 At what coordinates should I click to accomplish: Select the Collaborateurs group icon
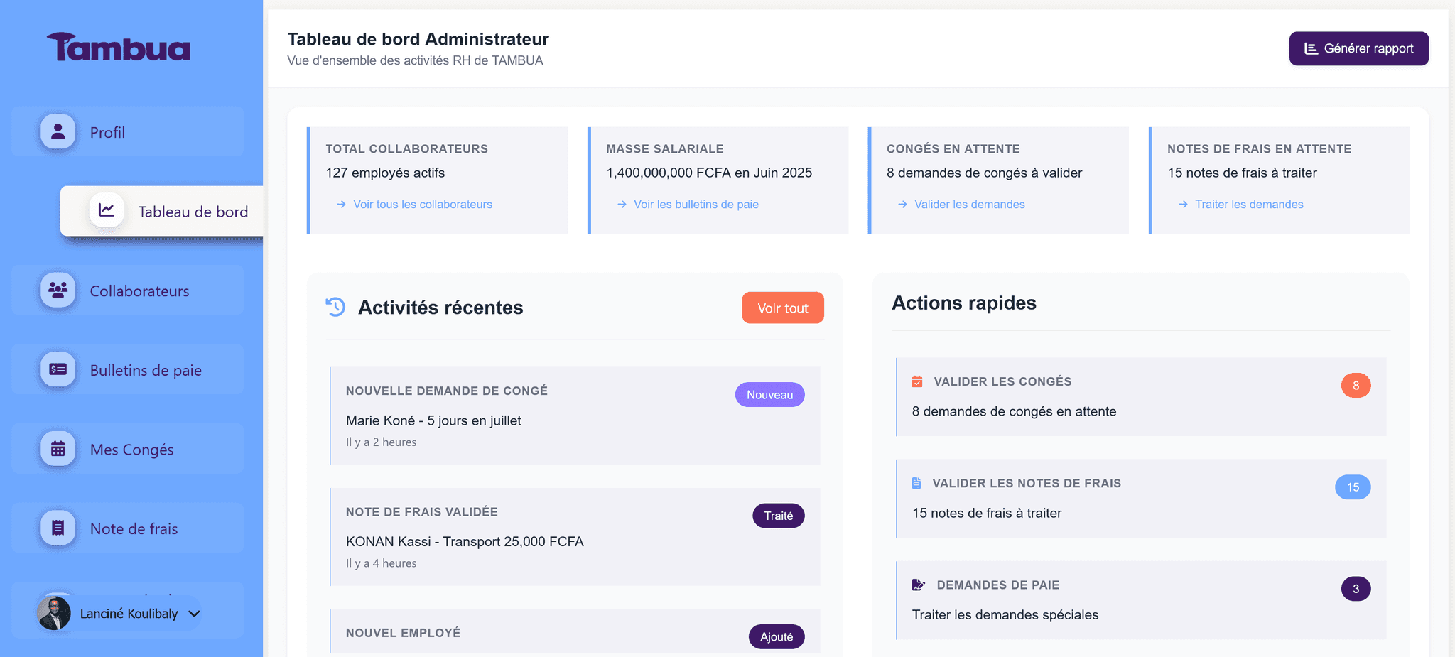tap(58, 290)
